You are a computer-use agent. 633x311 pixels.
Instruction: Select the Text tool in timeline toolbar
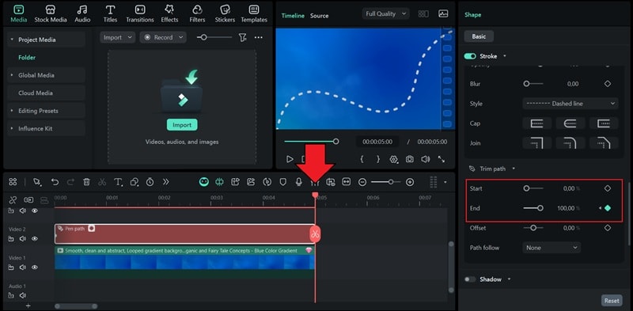coord(118,182)
